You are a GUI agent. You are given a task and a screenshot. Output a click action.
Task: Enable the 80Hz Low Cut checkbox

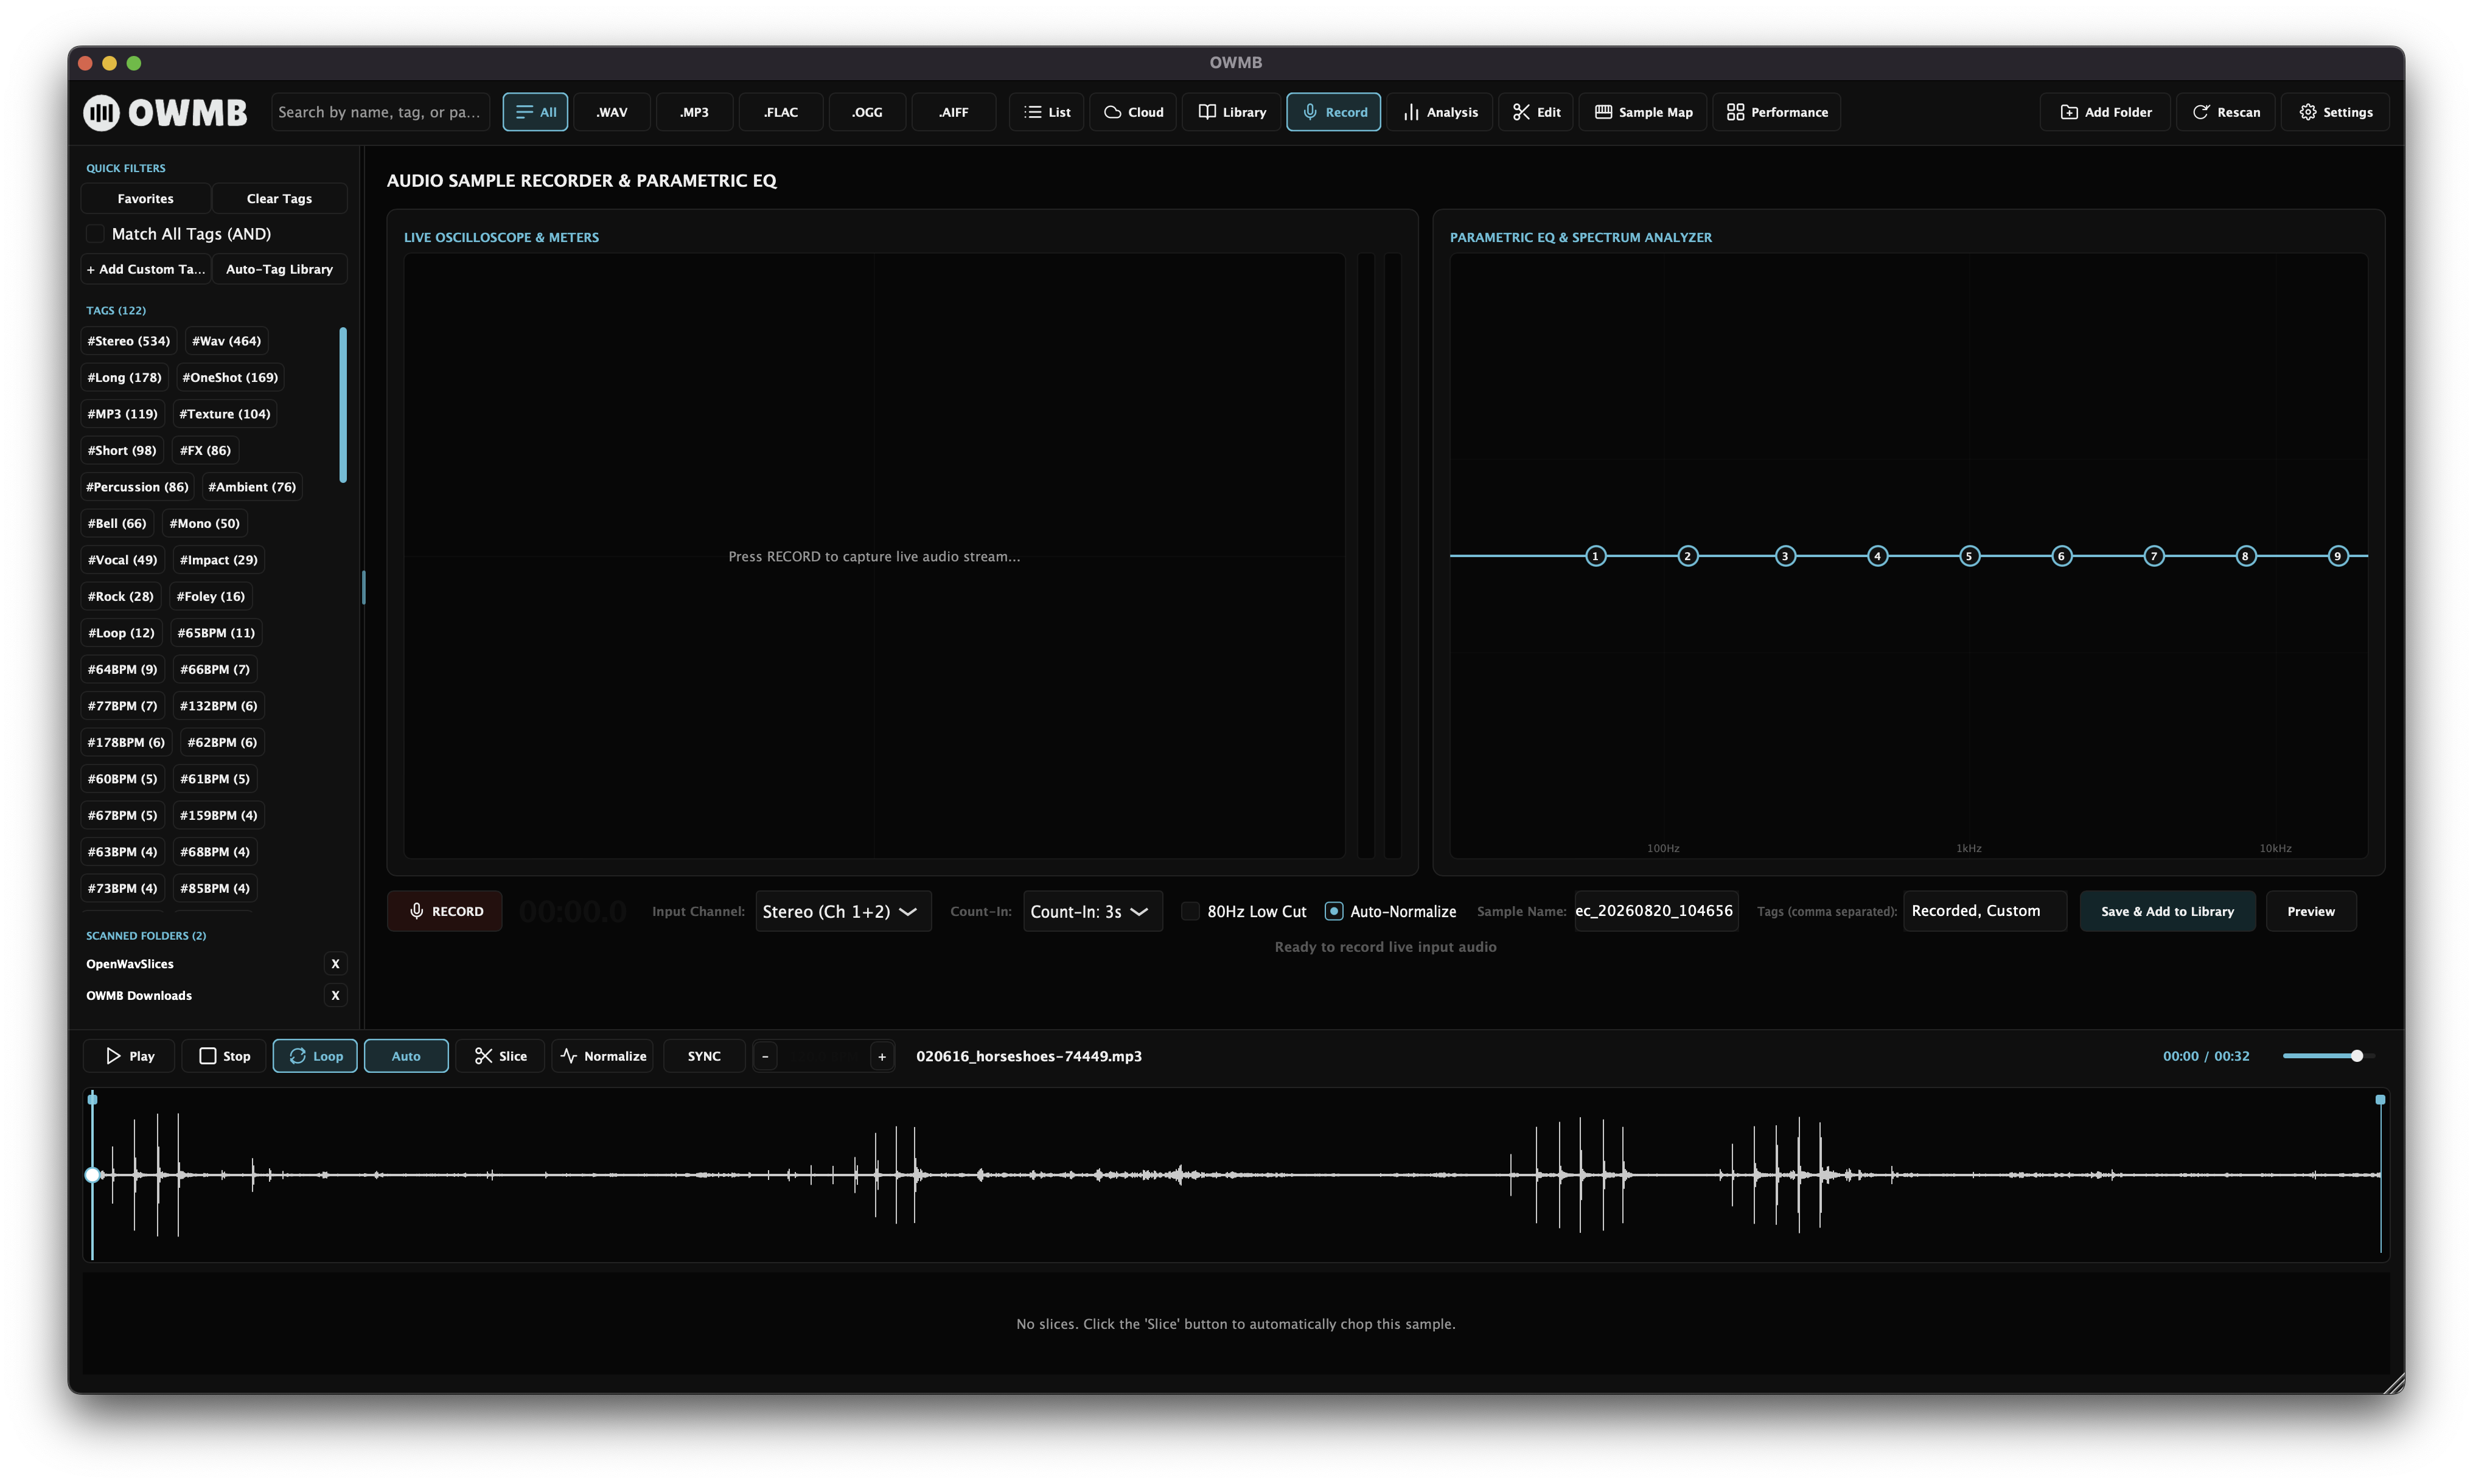pyautogui.click(x=1190, y=911)
